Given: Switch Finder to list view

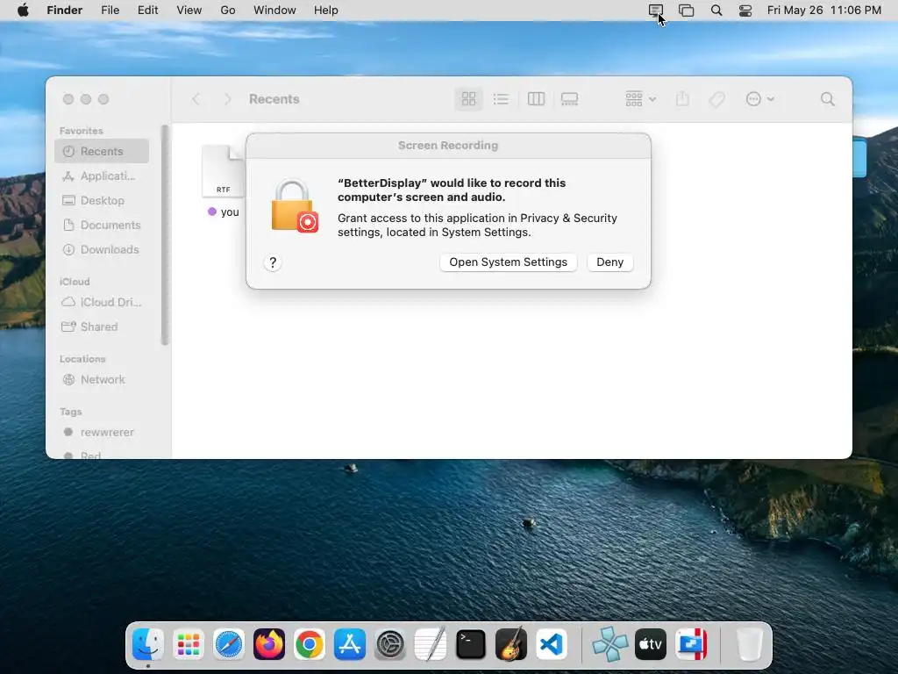Looking at the screenshot, I should 501,99.
